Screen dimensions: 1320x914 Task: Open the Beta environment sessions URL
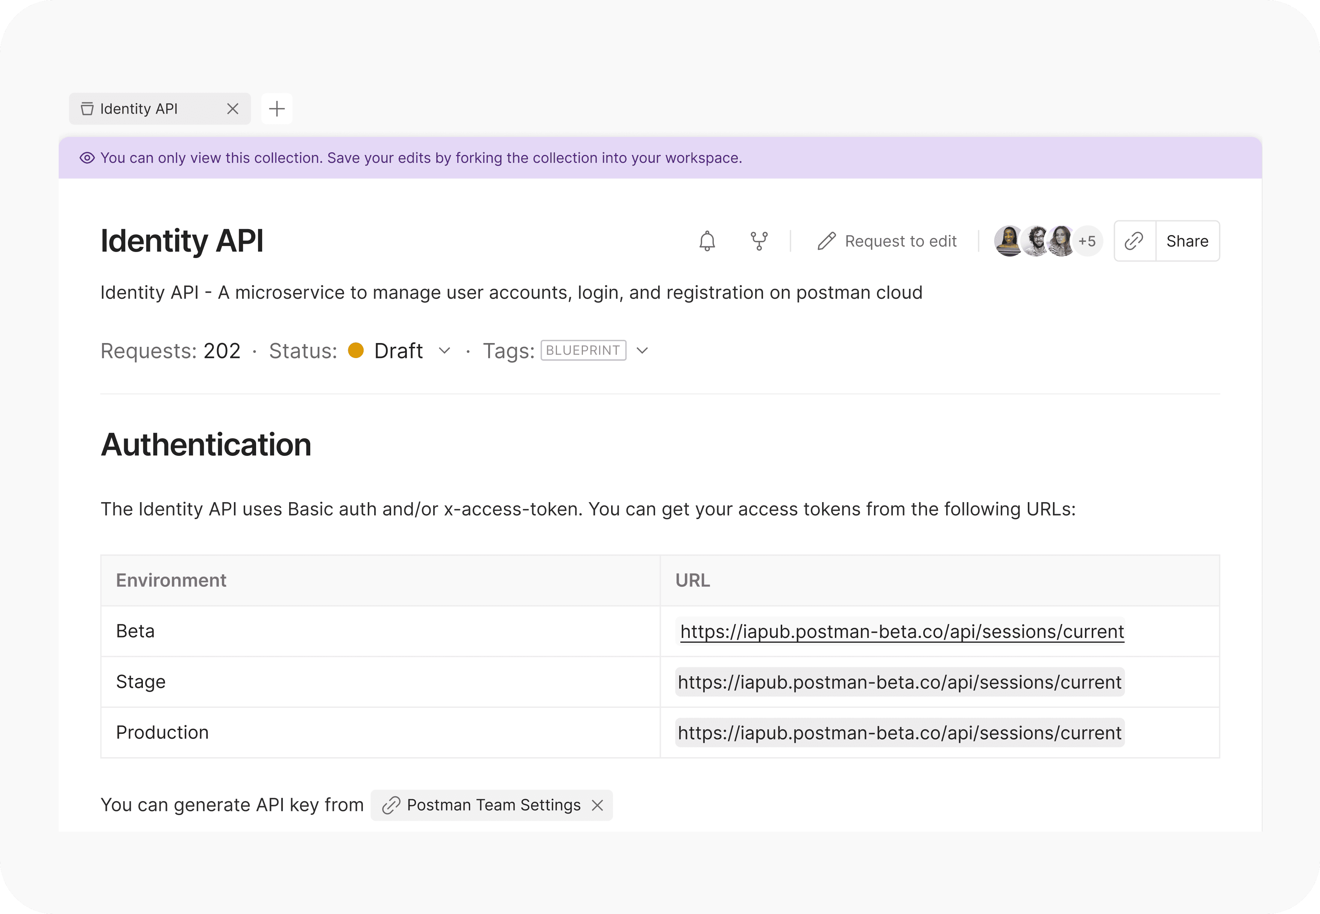click(x=901, y=632)
